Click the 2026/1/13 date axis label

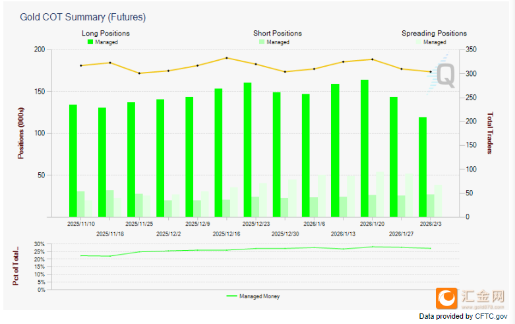coord(343,234)
